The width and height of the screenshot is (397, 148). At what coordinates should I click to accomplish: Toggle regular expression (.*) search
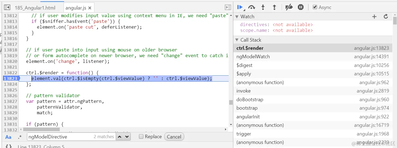tap(20, 137)
